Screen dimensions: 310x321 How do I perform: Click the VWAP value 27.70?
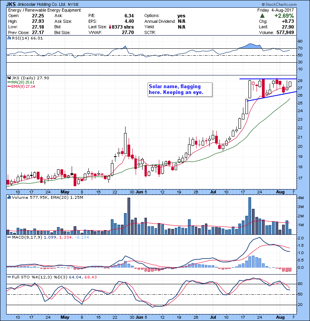(x=128, y=32)
